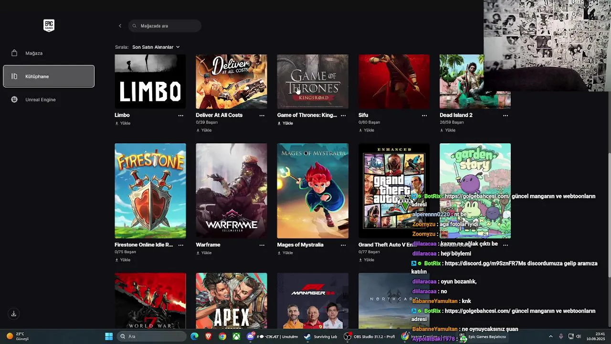Viewport: 611px width, 344px height.
Task: Open F1 Manager 24 cover
Action: (x=313, y=301)
